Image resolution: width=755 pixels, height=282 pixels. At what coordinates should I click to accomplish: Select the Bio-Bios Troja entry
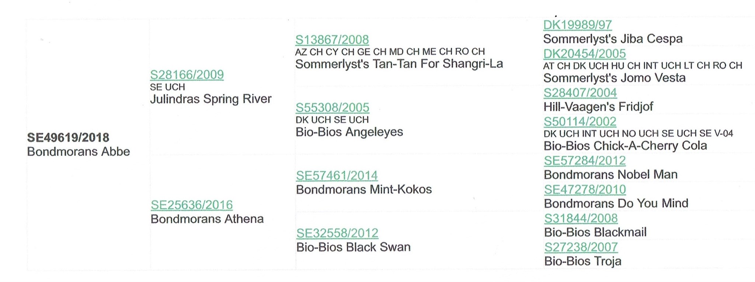(x=583, y=261)
